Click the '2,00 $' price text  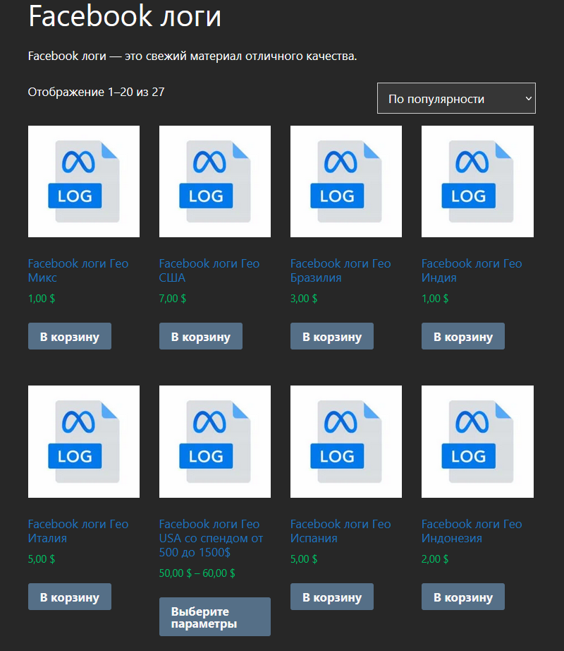pyautogui.click(x=435, y=559)
